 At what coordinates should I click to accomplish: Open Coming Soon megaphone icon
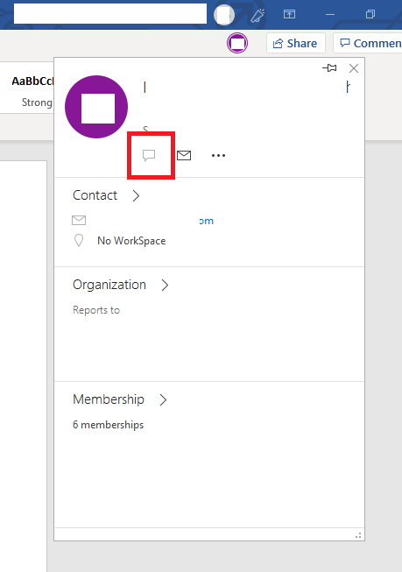pos(257,15)
